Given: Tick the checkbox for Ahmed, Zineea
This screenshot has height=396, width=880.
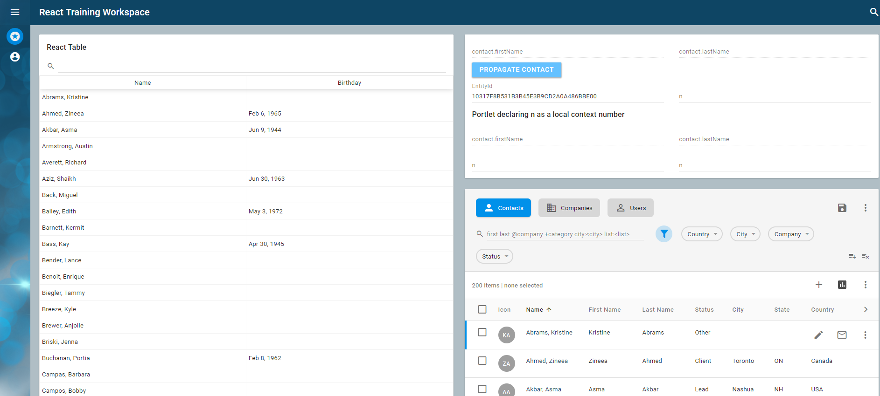Looking at the screenshot, I should click(482, 361).
